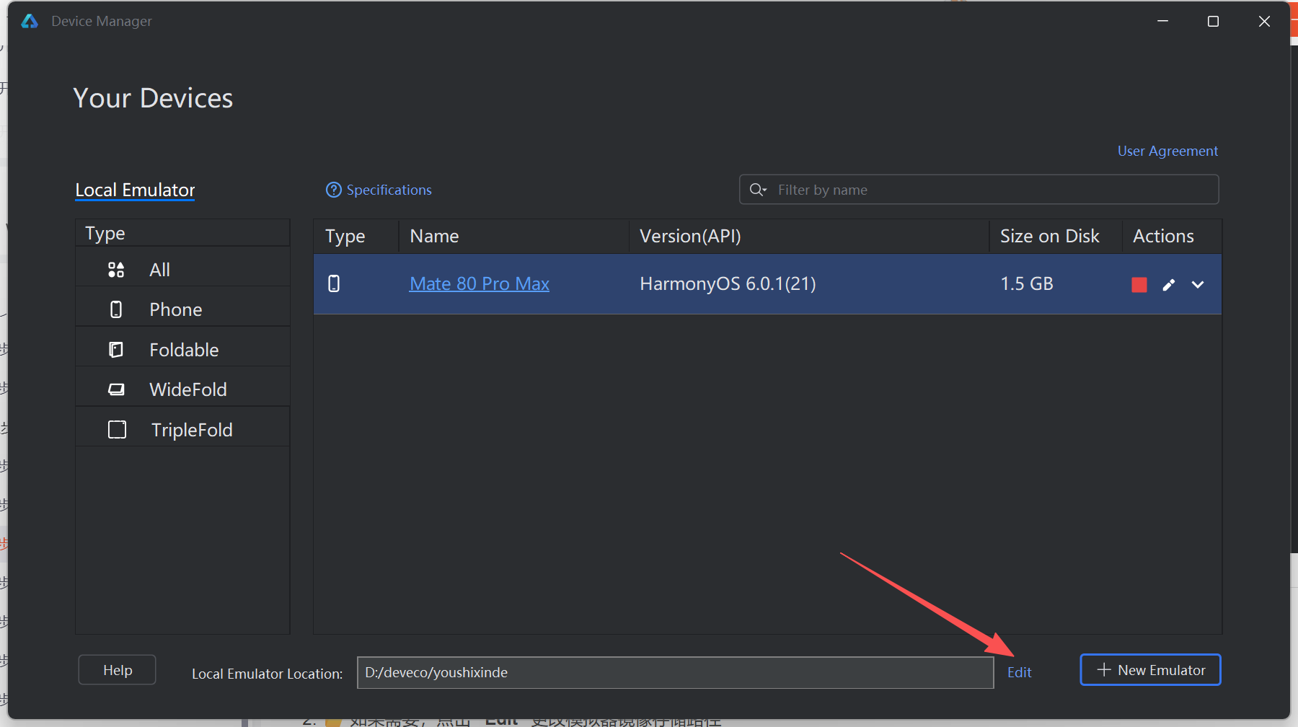1298x727 pixels.
Task: Minimize the Device Manager window
Action: pos(1162,22)
